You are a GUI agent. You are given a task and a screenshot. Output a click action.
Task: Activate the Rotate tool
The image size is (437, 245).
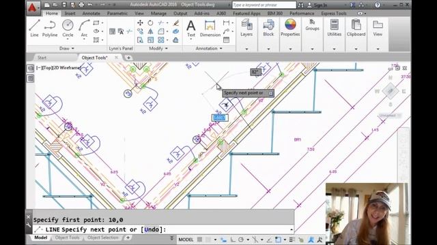(x=150, y=22)
